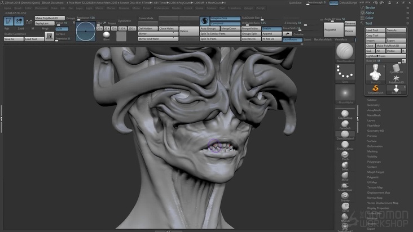Screen dimensions: 413x232
Task: Select the Move brush icon
Action: pos(345,175)
